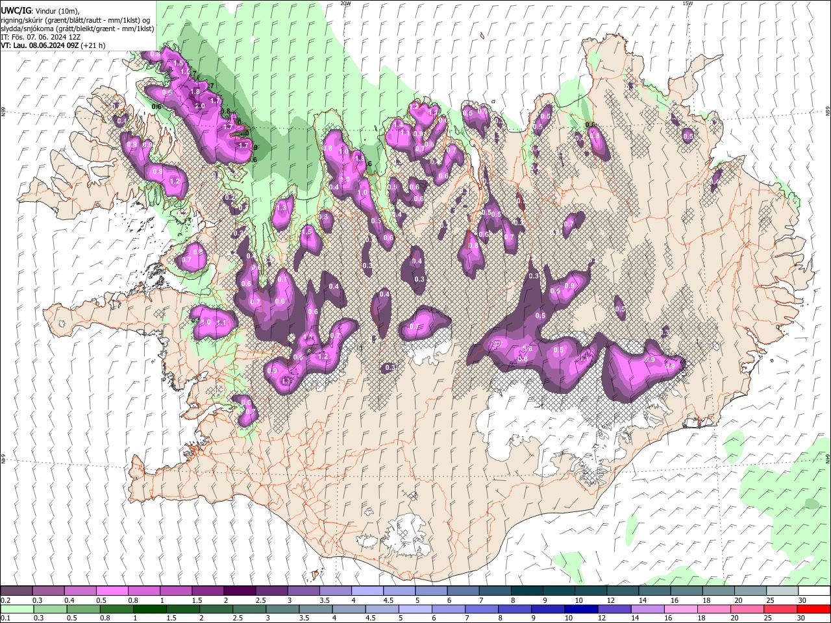
Task: Select the darkest green 1–1.5 legend swatch
Action: [149, 609]
